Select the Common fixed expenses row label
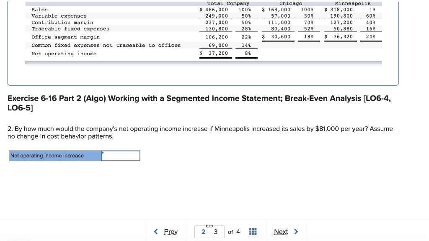Screen dimensions: 429x241 (106, 45)
